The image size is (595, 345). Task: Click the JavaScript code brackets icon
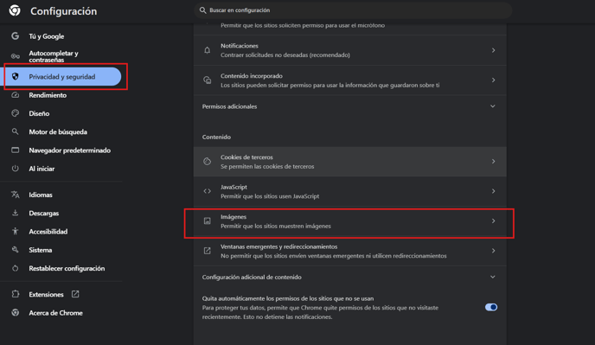click(208, 191)
